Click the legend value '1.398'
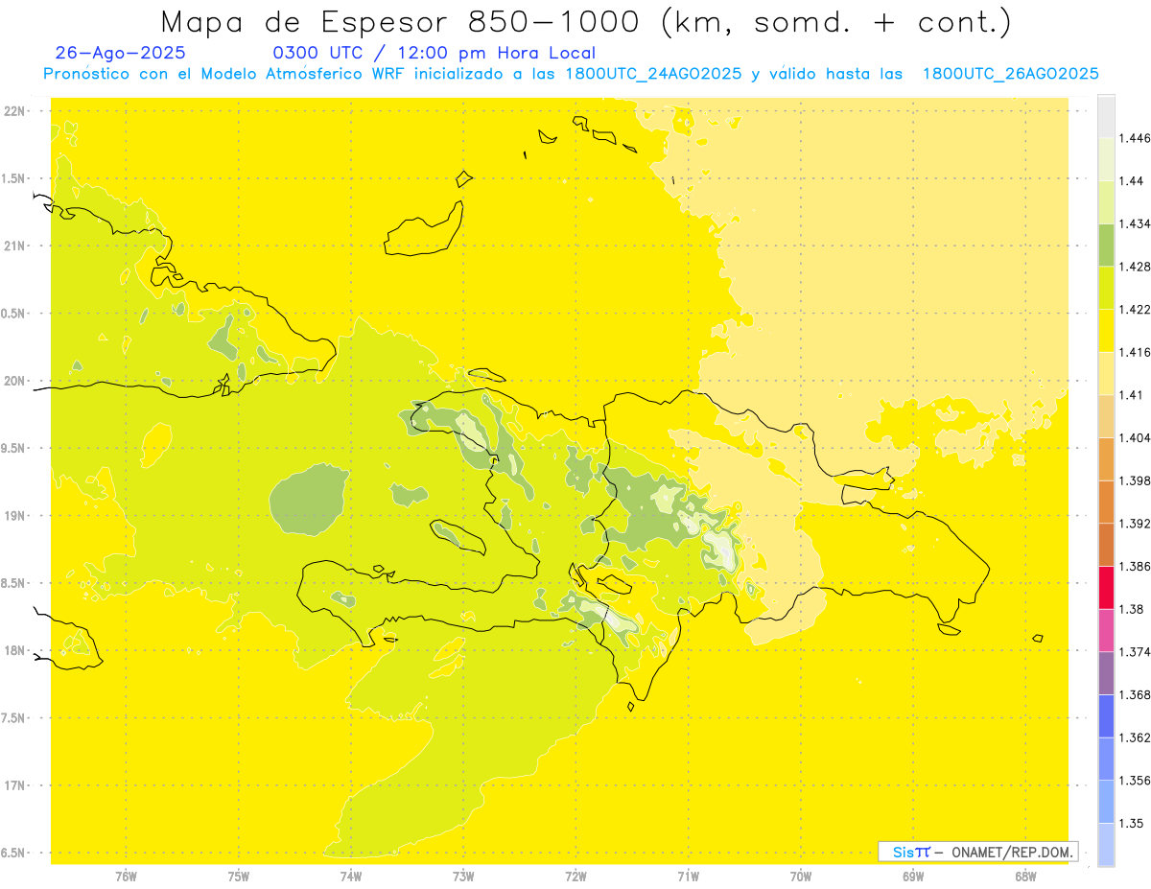 (1135, 480)
